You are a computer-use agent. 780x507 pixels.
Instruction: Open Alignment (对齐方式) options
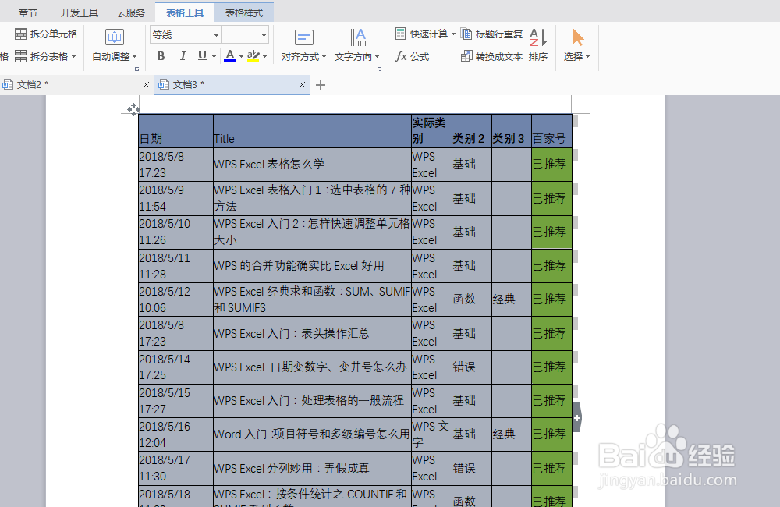coord(303,46)
